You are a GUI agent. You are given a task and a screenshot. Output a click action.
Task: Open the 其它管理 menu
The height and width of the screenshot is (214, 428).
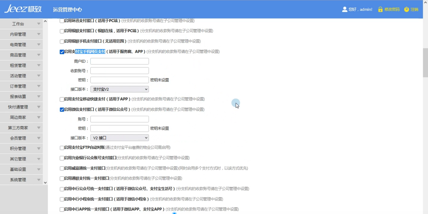tap(21, 159)
